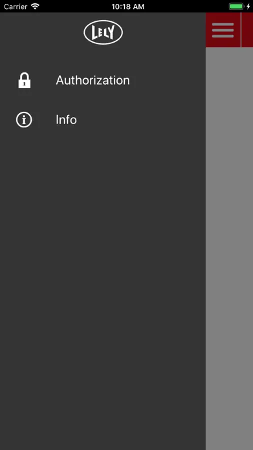The width and height of the screenshot is (253, 450).
Task: Select the Info menu item
Action: pyautogui.click(x=103, y=120)
